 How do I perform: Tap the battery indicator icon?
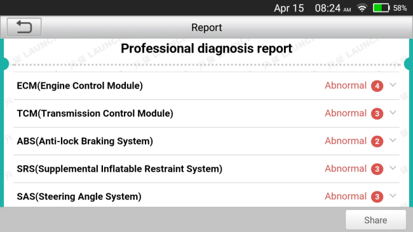pos(381,8)
